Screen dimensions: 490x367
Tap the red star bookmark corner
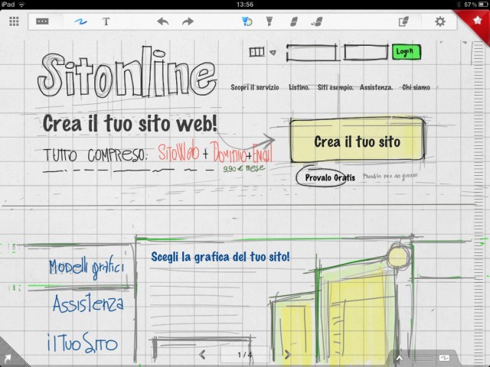point(480,17)
